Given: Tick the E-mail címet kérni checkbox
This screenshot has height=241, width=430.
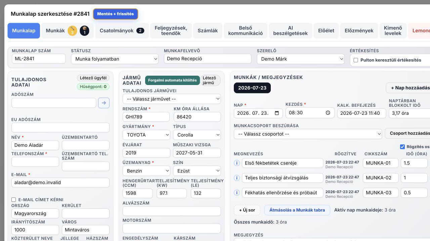Looking at the screenshot, I should (14, 199).
